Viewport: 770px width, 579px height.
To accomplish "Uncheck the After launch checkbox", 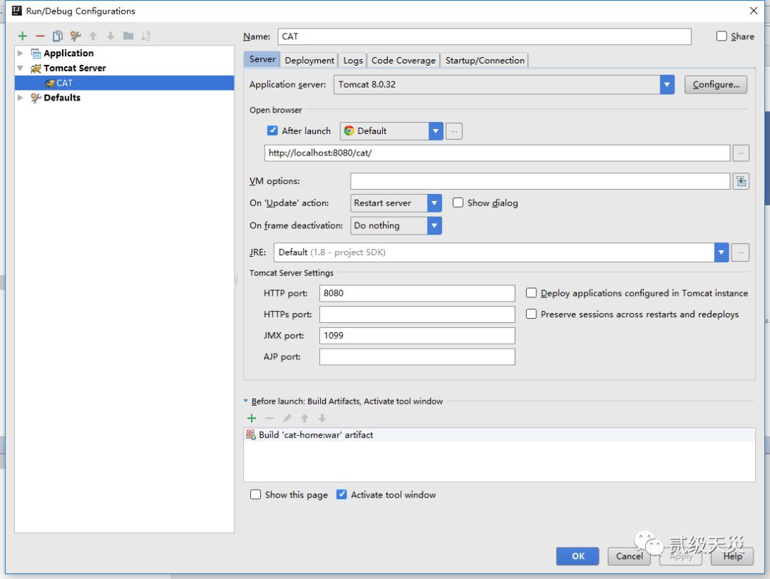I will (272, 131).
